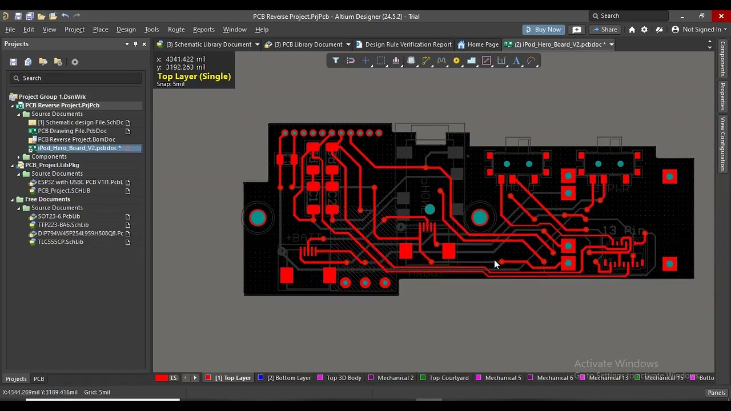Screen dimensions: 731x411
Task: Open the PCB Library Document tab dropdown
Action: 348,45
